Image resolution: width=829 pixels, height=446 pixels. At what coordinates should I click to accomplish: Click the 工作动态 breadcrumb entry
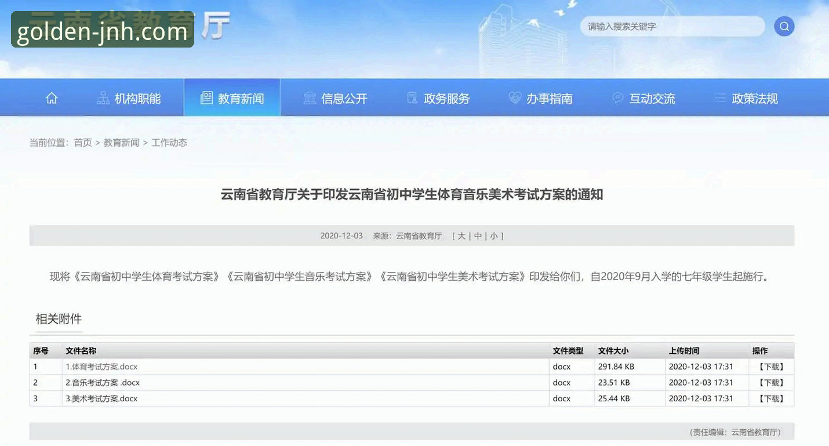169,142
